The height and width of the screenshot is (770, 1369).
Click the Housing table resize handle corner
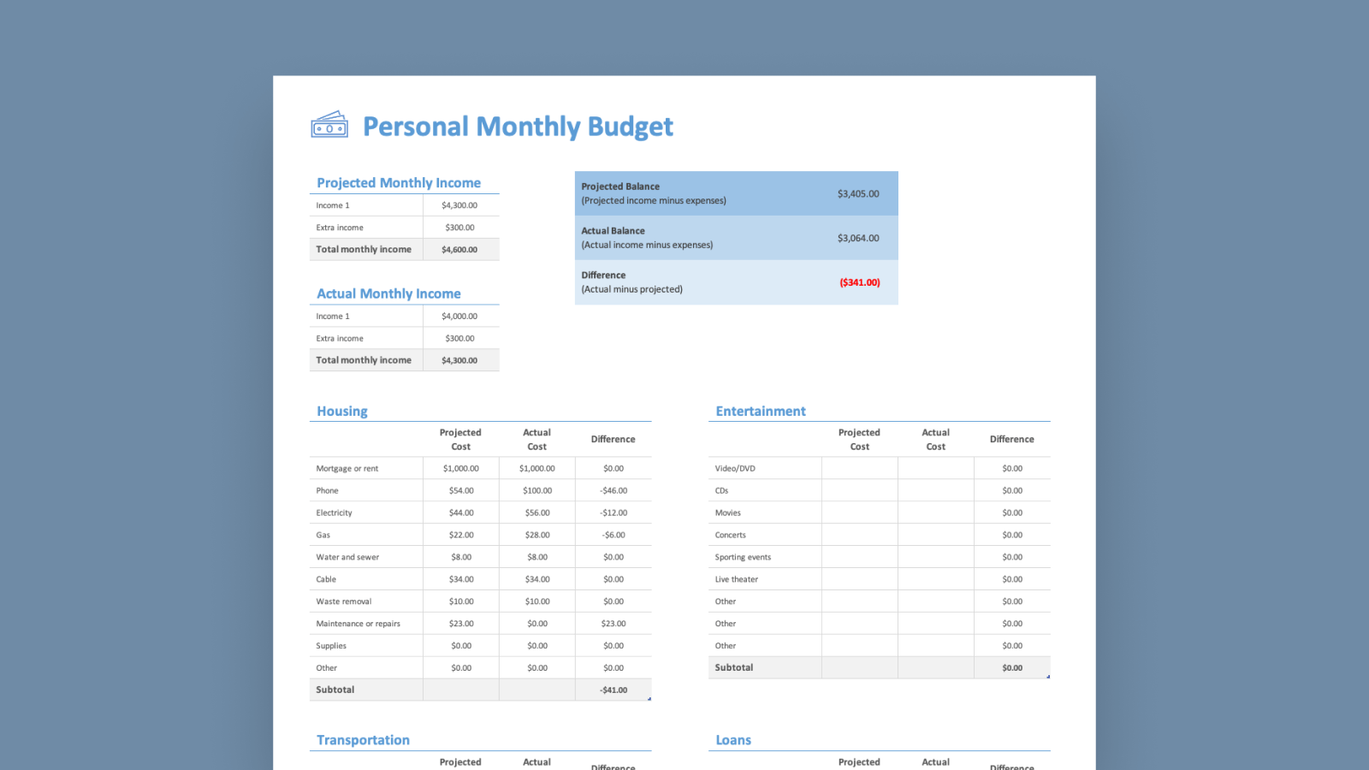point(649,699)
